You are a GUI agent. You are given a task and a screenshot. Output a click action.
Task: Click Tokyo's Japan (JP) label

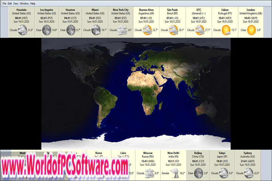pos(222,156)
